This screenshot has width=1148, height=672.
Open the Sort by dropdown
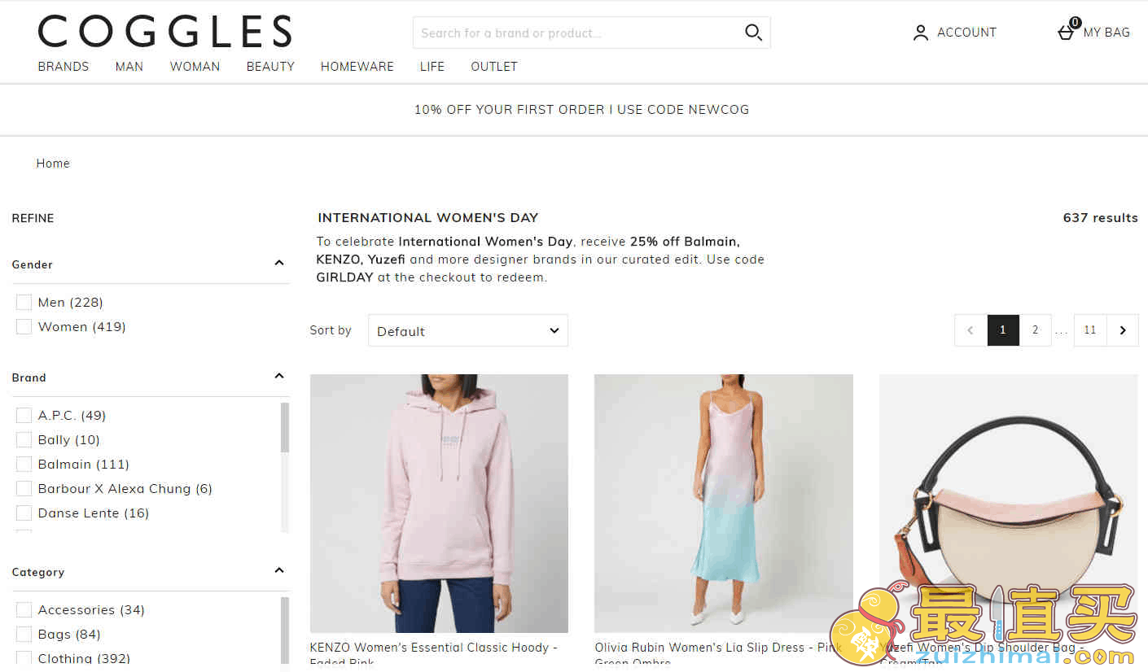(468, 330)
